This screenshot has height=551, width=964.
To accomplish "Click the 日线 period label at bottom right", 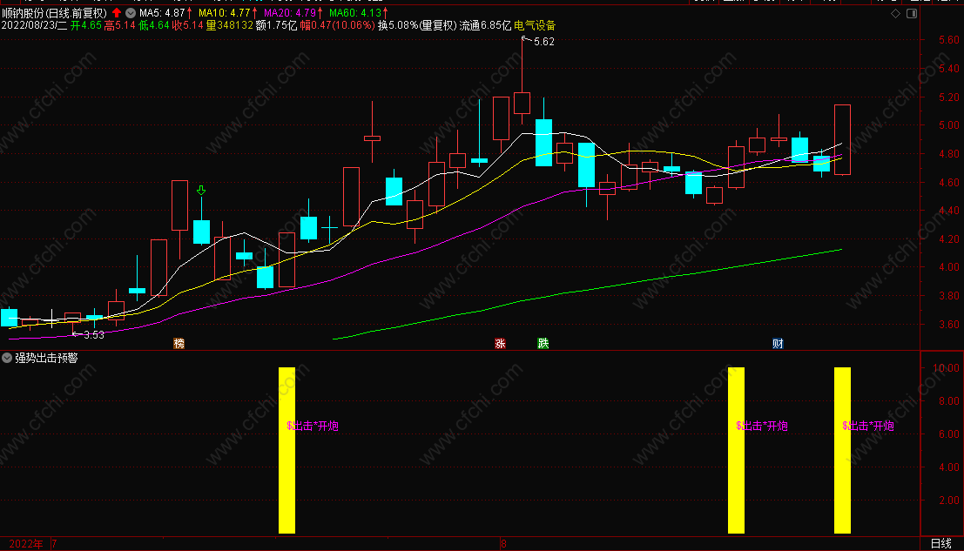I will coord(941,544).
